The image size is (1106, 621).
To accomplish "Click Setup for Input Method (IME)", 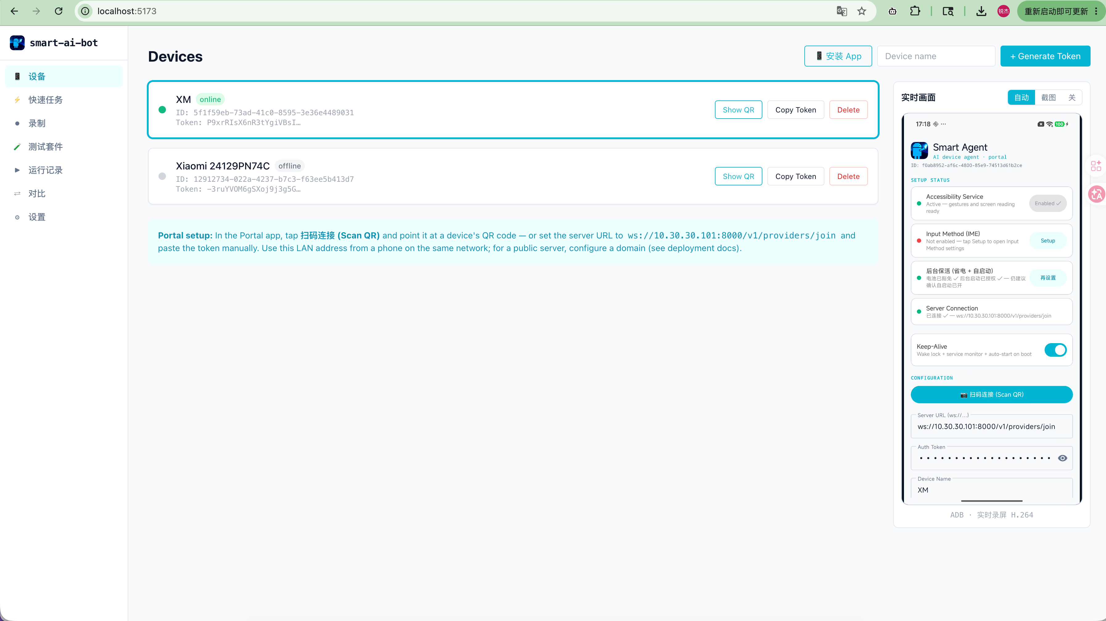I will pos(1048,241).
